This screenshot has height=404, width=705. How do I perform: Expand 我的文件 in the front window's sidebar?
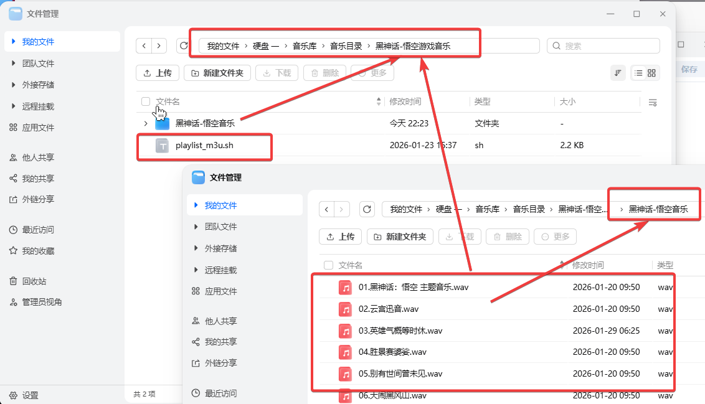[x=196, y=205]
